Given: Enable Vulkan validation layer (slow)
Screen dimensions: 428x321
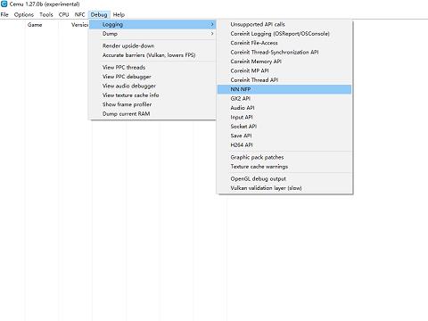Looking at the screenshot, I should [x=284, y=188].
